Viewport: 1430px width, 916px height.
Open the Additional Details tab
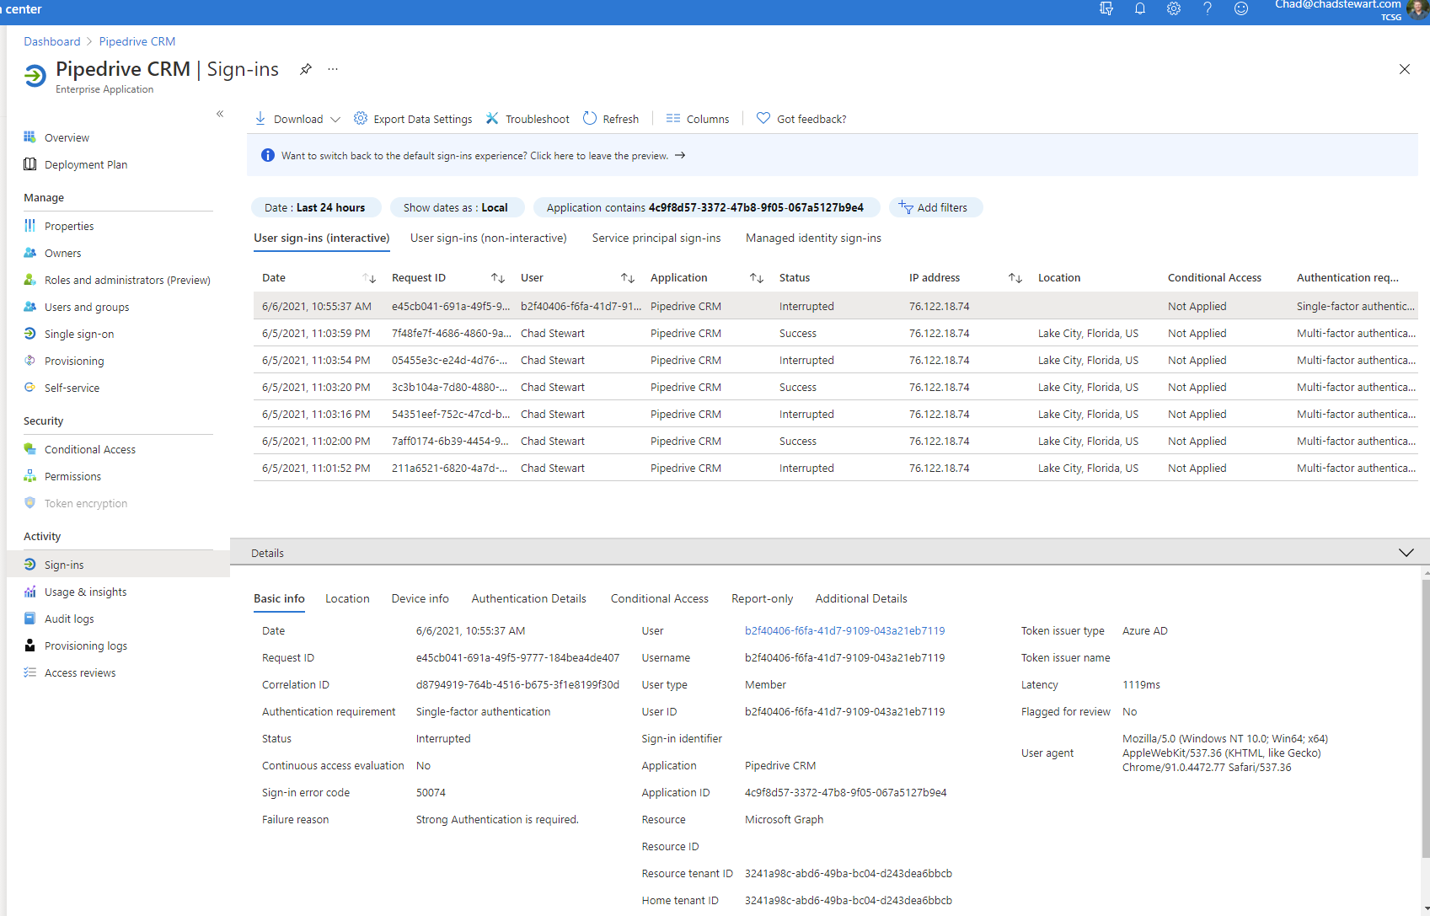point(861,599)
